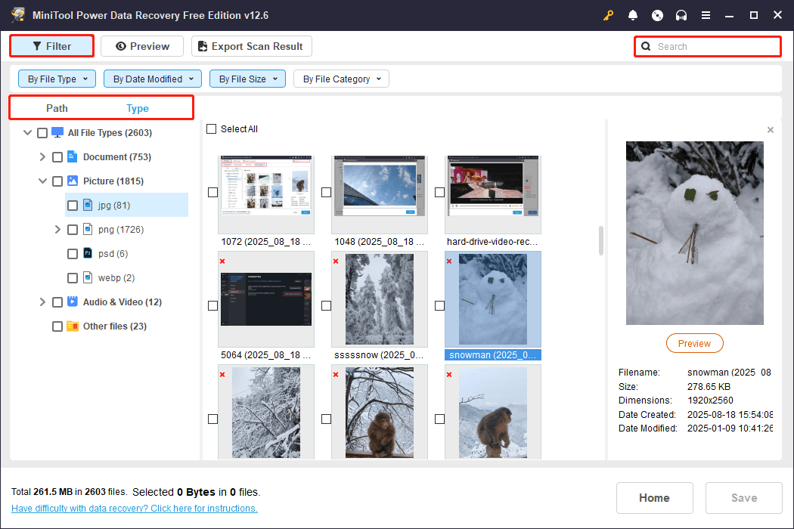The height and width of the screenshot is (529, 794).
Task: Open the By File Size dropdown
Action: (247, 79)
